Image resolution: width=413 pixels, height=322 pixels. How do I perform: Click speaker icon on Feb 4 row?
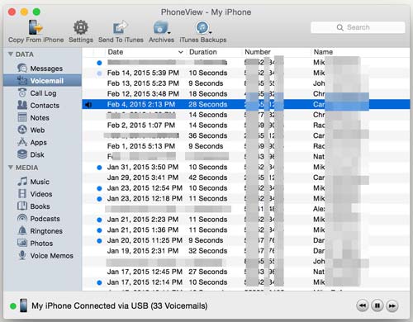point(88,105)
